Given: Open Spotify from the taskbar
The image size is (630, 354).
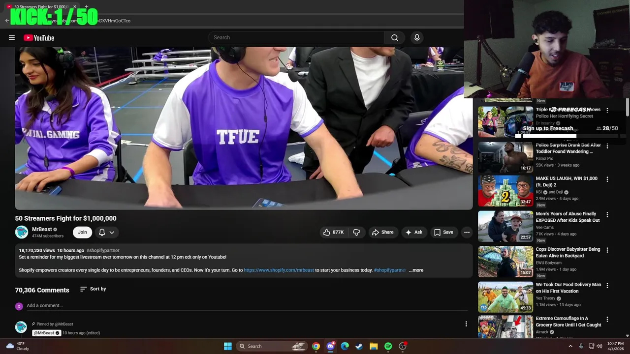Looking at the screenshot, I should click(x=388, y=346).
